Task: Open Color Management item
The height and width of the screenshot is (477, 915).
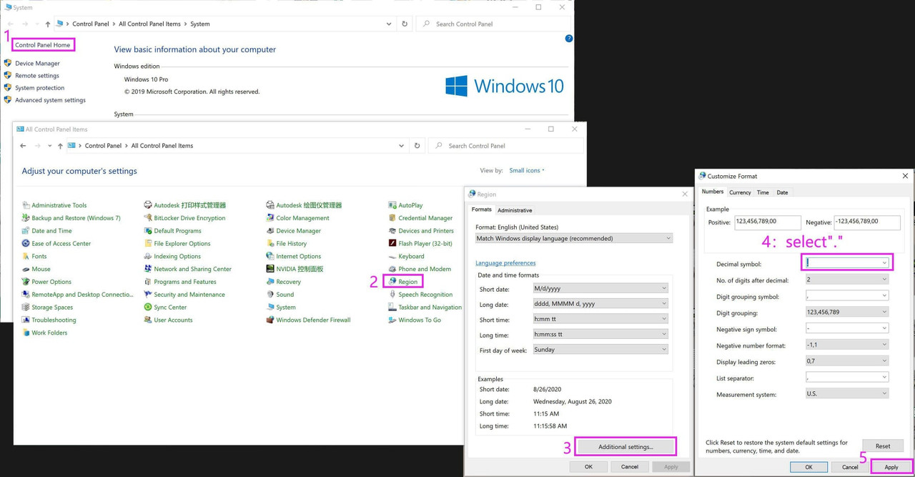Action: pyautogui.click(x=298, y=218)
